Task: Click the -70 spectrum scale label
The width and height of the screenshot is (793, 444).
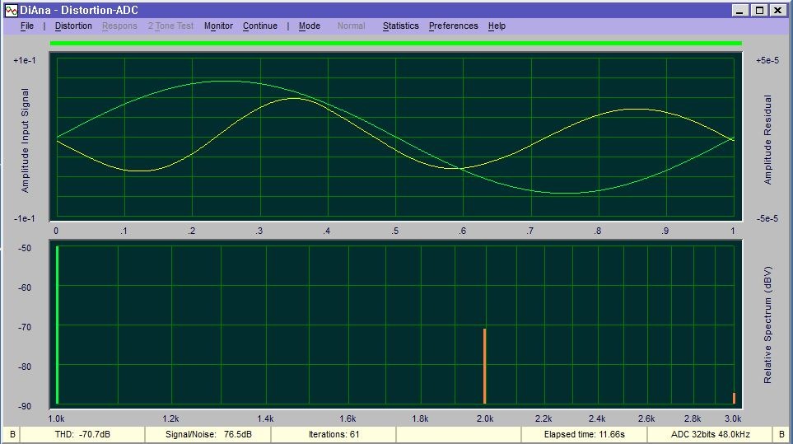Action: [25, 327]
